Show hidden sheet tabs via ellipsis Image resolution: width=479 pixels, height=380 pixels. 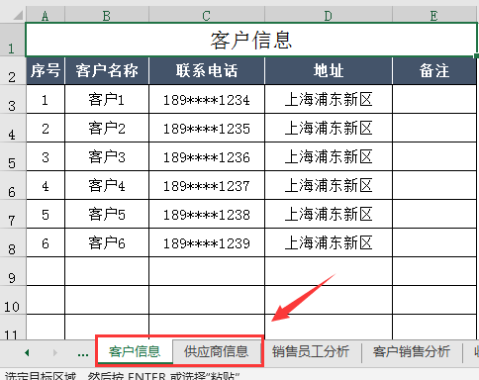tap(83, 353)
